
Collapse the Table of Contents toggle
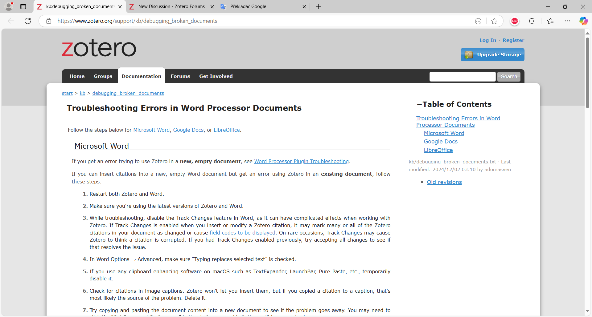[x=419, y=104]
